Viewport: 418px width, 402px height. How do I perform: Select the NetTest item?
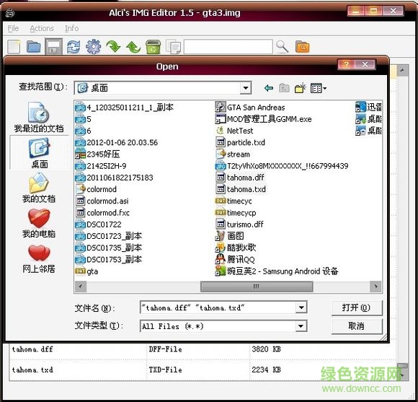(234, 131)
